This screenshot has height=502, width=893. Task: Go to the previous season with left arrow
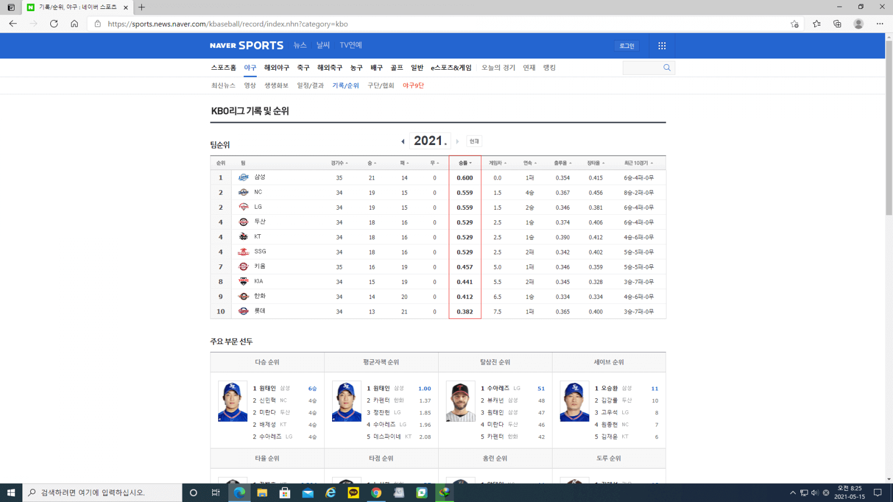click(x=403, y=141)
